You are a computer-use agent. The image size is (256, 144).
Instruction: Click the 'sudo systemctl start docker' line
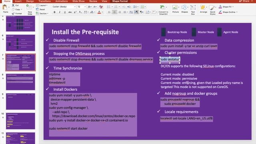(x=68, y=128)
